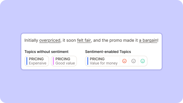The width and height of the screenshot is (183, 103).
Task: Click the blue bar on Expensive chip
Action: pyautogui.click(x=27, y=61)
